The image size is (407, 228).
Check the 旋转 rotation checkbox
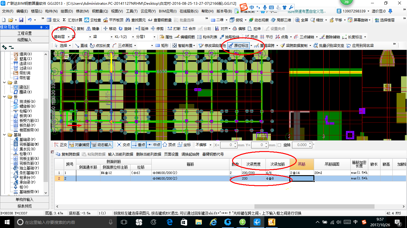click(279, 145)
